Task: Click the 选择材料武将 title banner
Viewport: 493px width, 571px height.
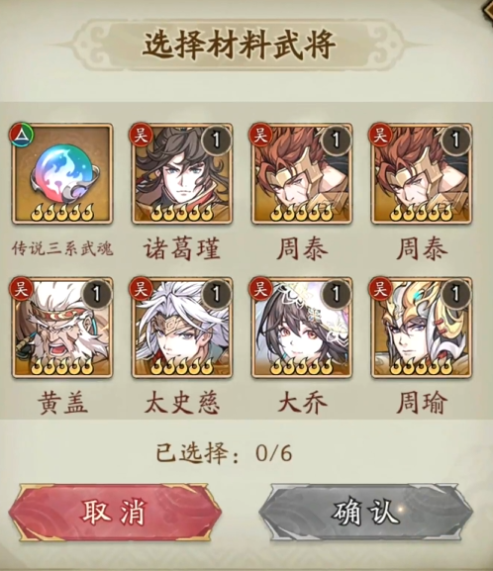Action: tap(239, 45)
